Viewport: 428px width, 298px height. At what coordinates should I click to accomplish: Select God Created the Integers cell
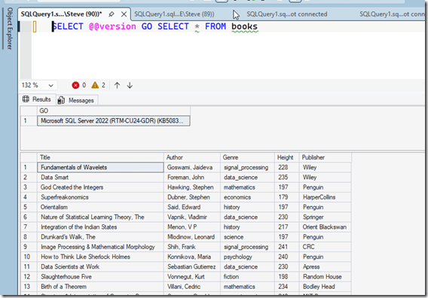point(100,187)
